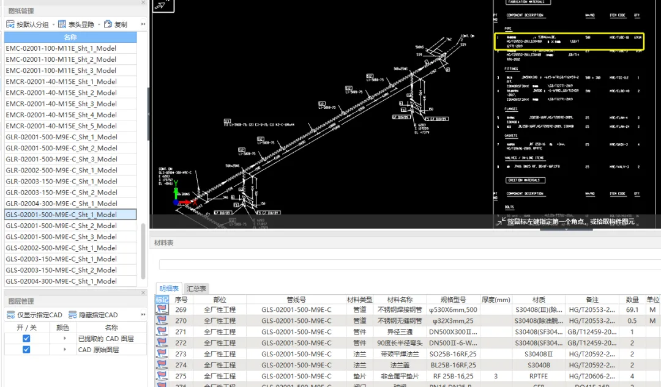
Task: Click the flag marker icon for row 271
Action: click(162, 332)
